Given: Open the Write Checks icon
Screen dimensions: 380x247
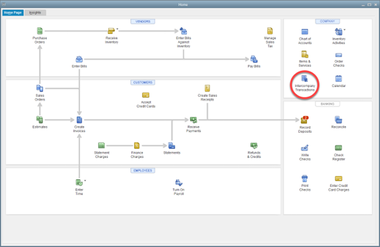Looking at the screenshot, I should (x=304, y=148).
